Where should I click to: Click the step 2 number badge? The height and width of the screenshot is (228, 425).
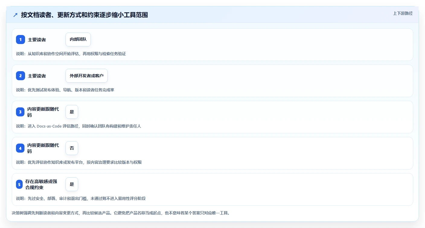click(x=21, y=76)
